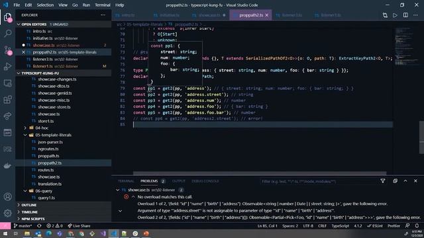Open Extensions view in activity bar

(7, 100)
